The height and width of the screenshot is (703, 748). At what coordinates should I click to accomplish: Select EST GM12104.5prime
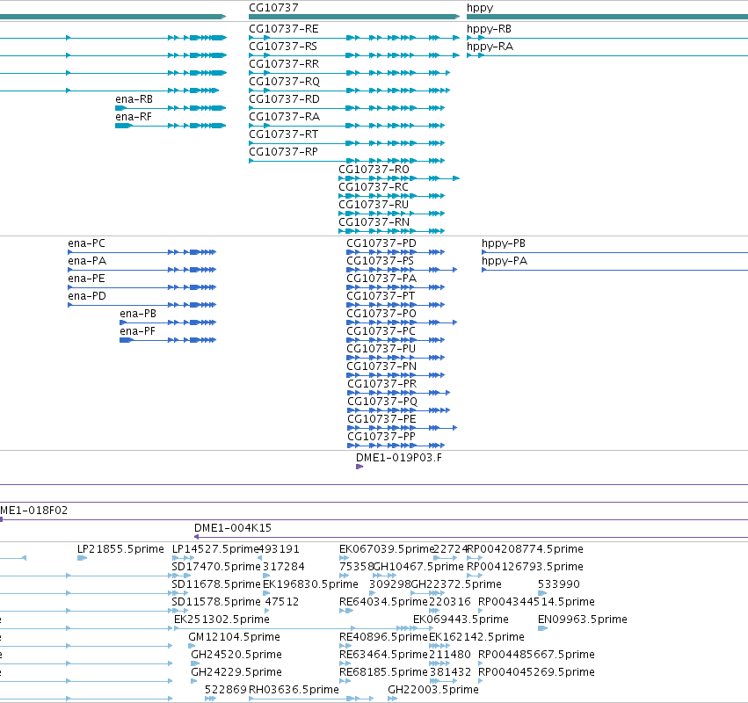[x=234, y=637]
